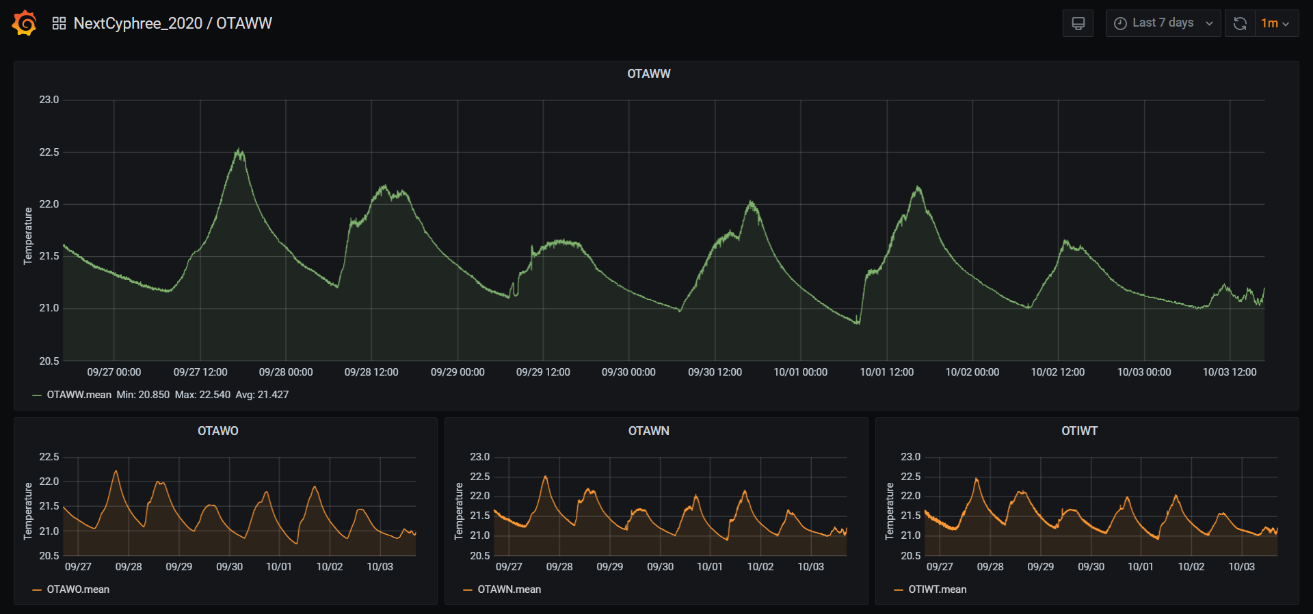Click the orange OTIWT.mean color line

(899, 589)
